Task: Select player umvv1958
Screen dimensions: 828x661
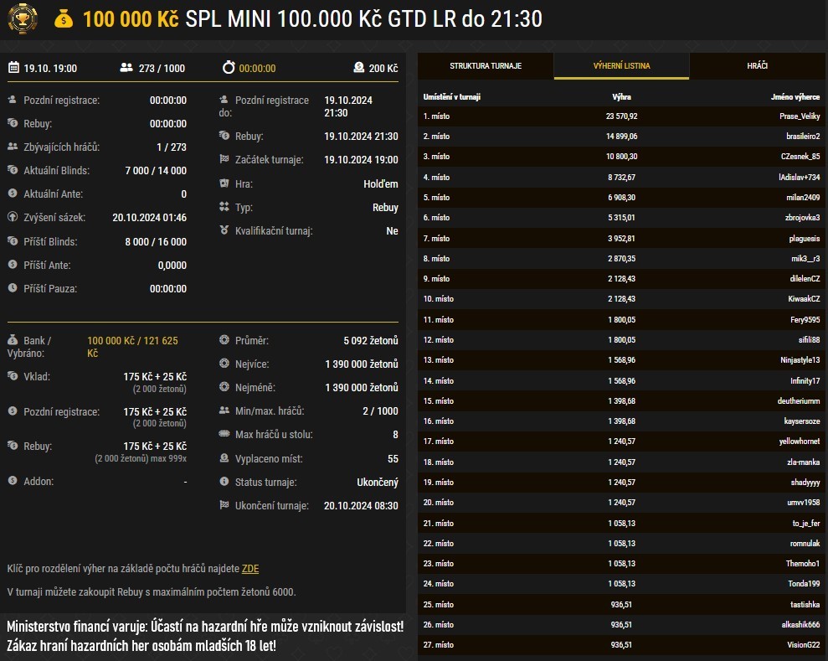Action: click(x=803, y=502)
